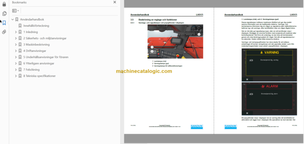Screen dimensions: 304x144
Task: Click the 'Bookmarks' panel title
Action: pos(19,2)
